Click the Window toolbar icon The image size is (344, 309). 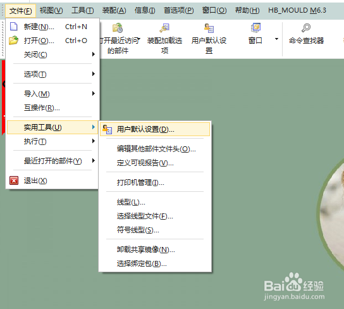[255, 28]
